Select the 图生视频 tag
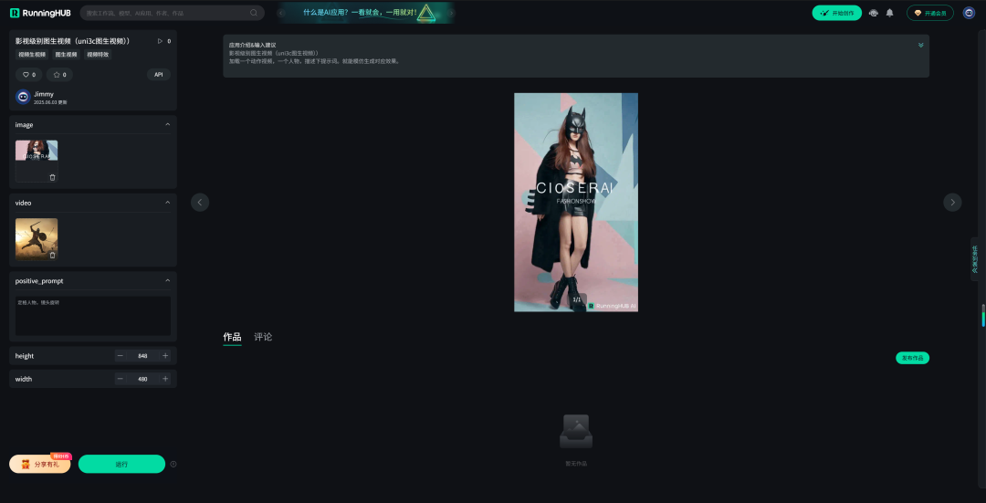Image resolution: width=986 pixels, height=503 pixels. (x=66, y=55)
